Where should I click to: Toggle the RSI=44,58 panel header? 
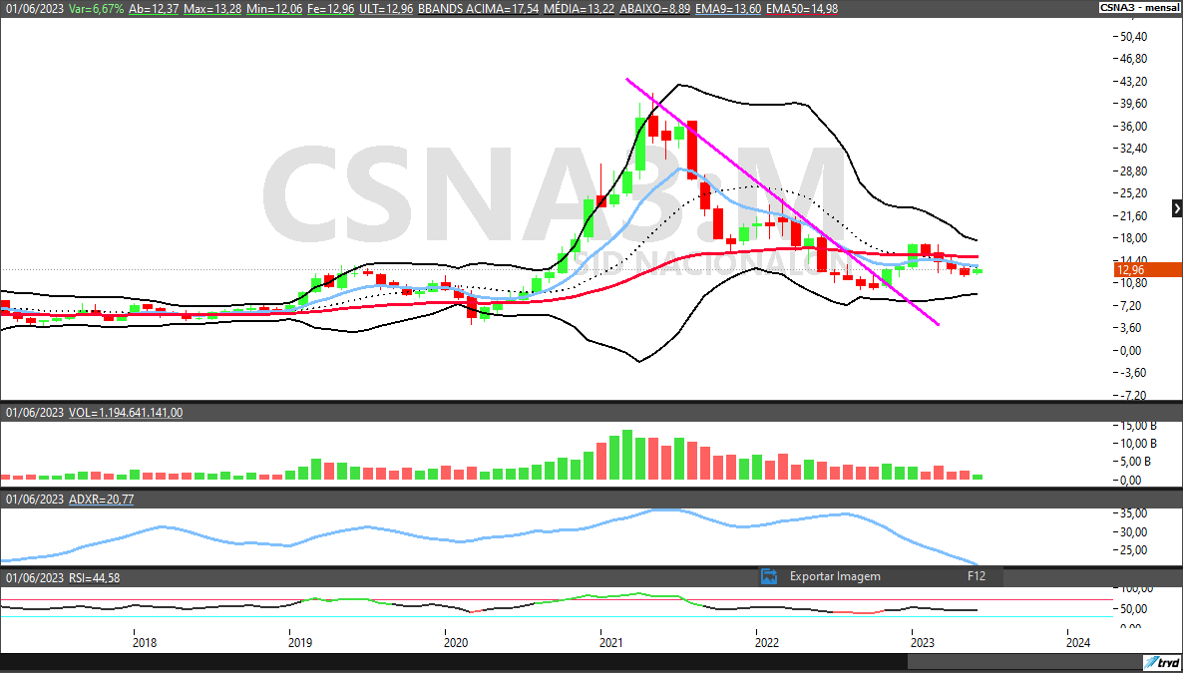pos(95,578)
